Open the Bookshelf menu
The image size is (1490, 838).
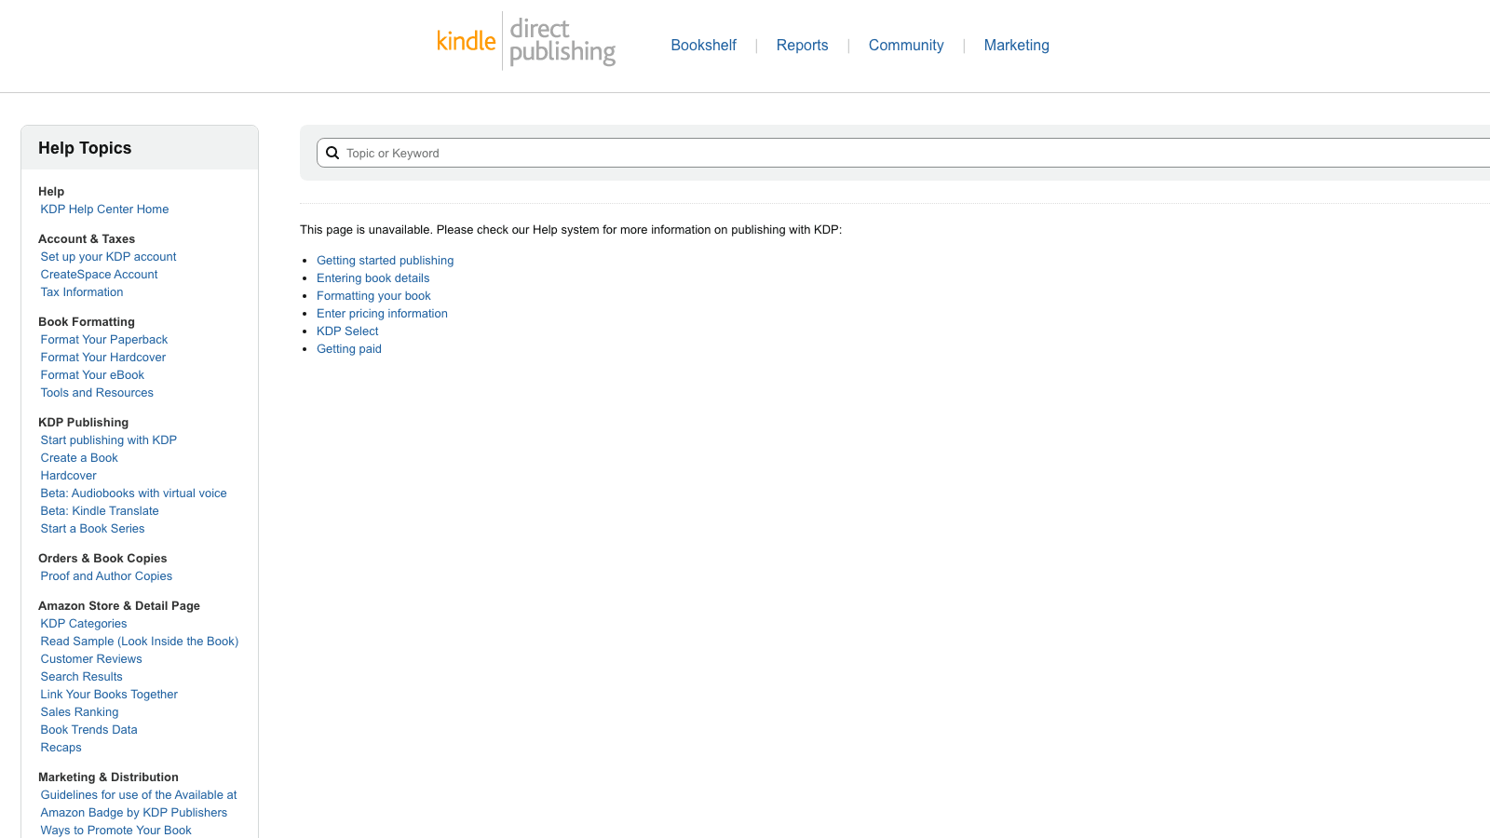pos(703,45)
